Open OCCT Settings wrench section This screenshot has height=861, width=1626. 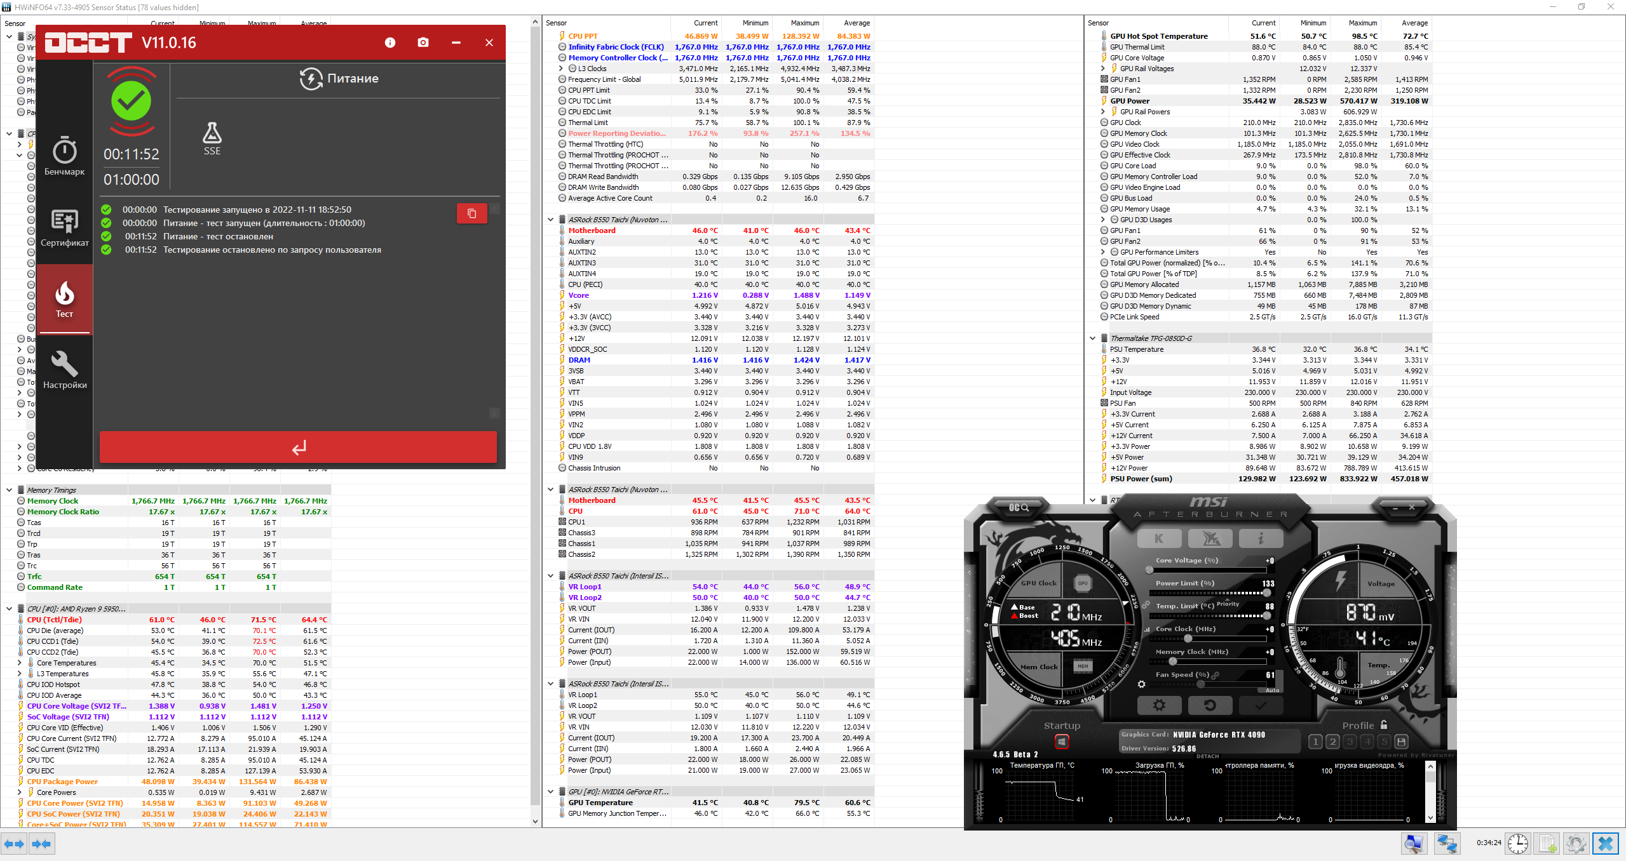[64, 370]
